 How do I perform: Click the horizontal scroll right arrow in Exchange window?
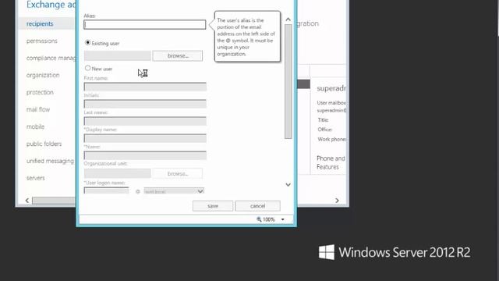click(337, 201)
